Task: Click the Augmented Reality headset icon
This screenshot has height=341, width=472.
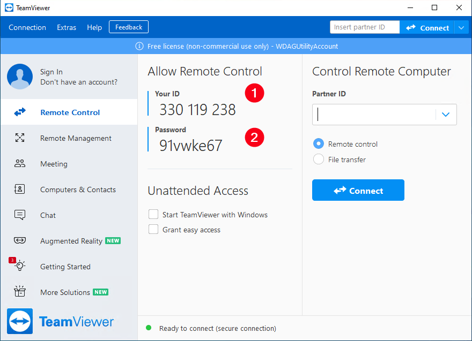Action: point(20,241)
